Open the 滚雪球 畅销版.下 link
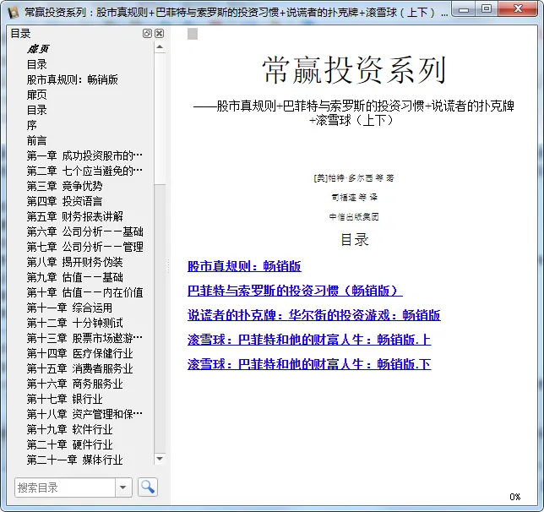The height and width of the screenshot is (512, 544). click(309, 364)
